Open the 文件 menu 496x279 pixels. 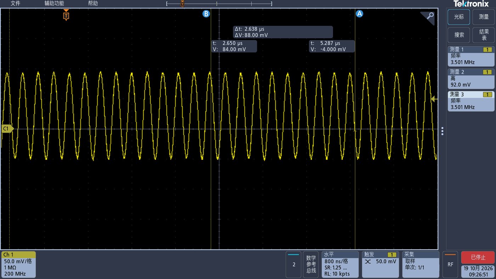click(x=15, y=4)
